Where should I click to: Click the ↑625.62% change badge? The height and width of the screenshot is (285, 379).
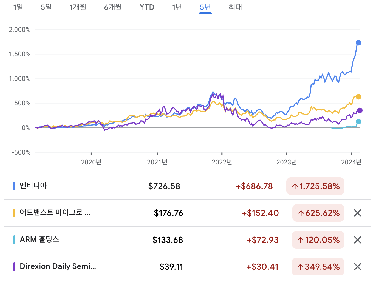pos(318,213)
